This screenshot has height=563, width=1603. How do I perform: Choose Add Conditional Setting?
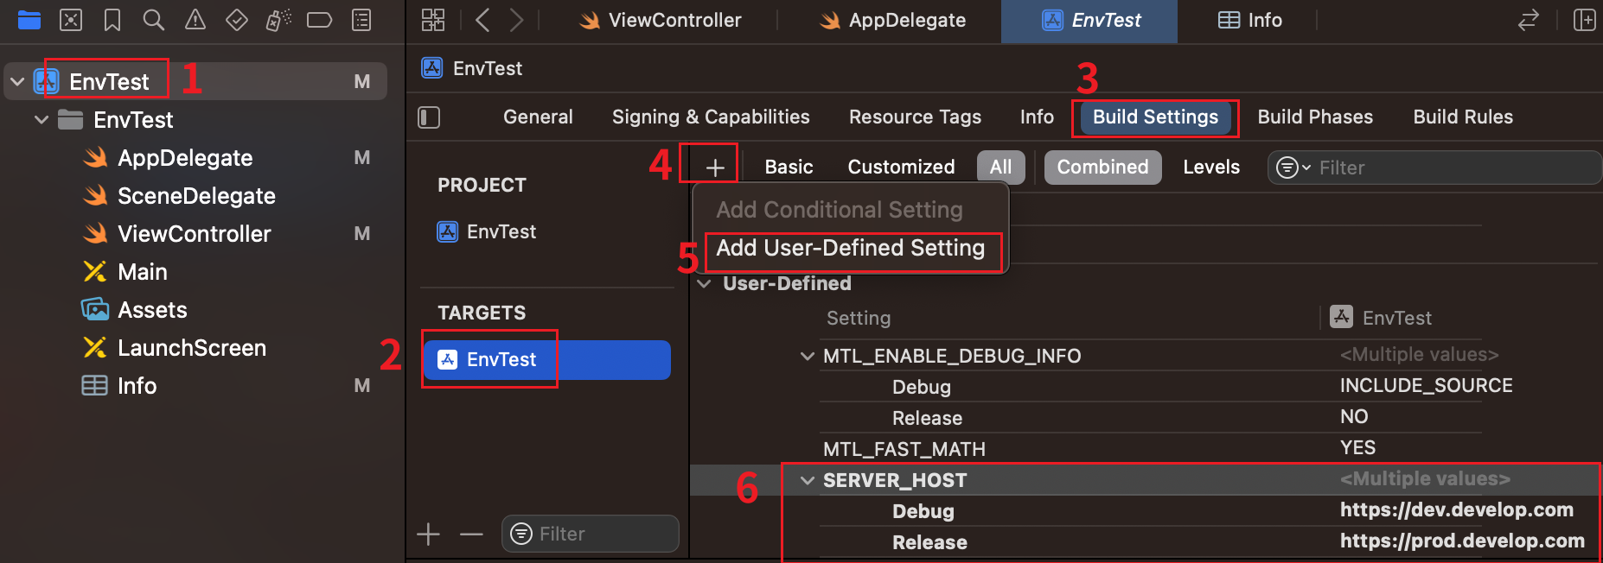[840, 211]
